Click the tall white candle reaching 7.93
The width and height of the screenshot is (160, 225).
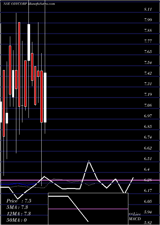29,42
